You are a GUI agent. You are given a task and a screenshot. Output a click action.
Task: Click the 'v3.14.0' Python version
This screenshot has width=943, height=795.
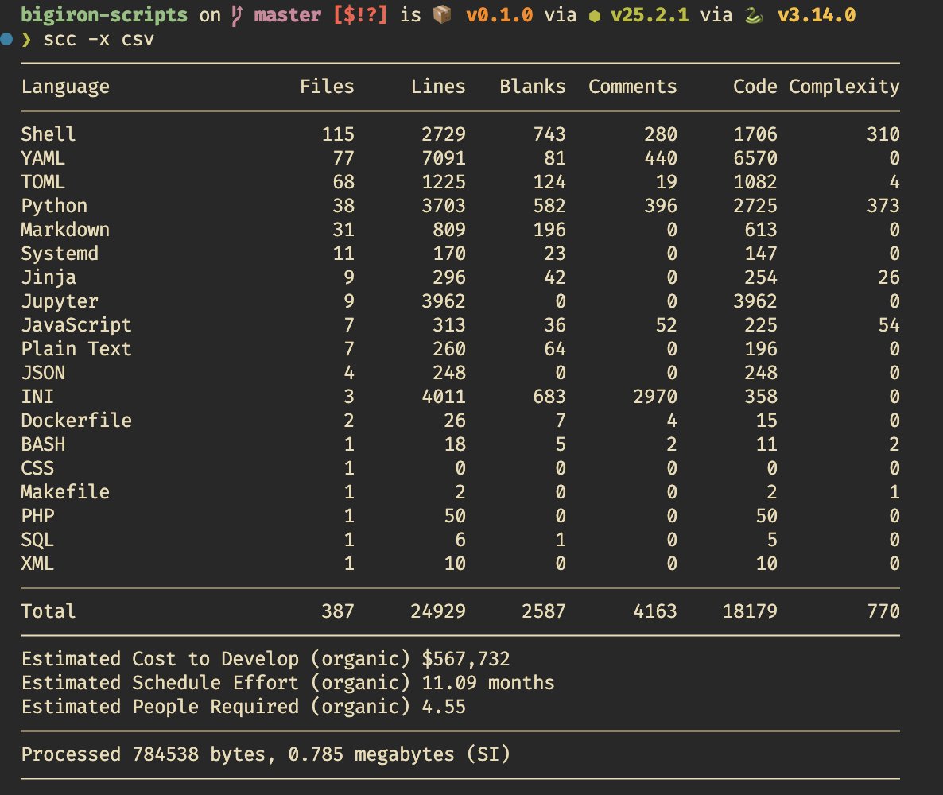click(816, 14)
